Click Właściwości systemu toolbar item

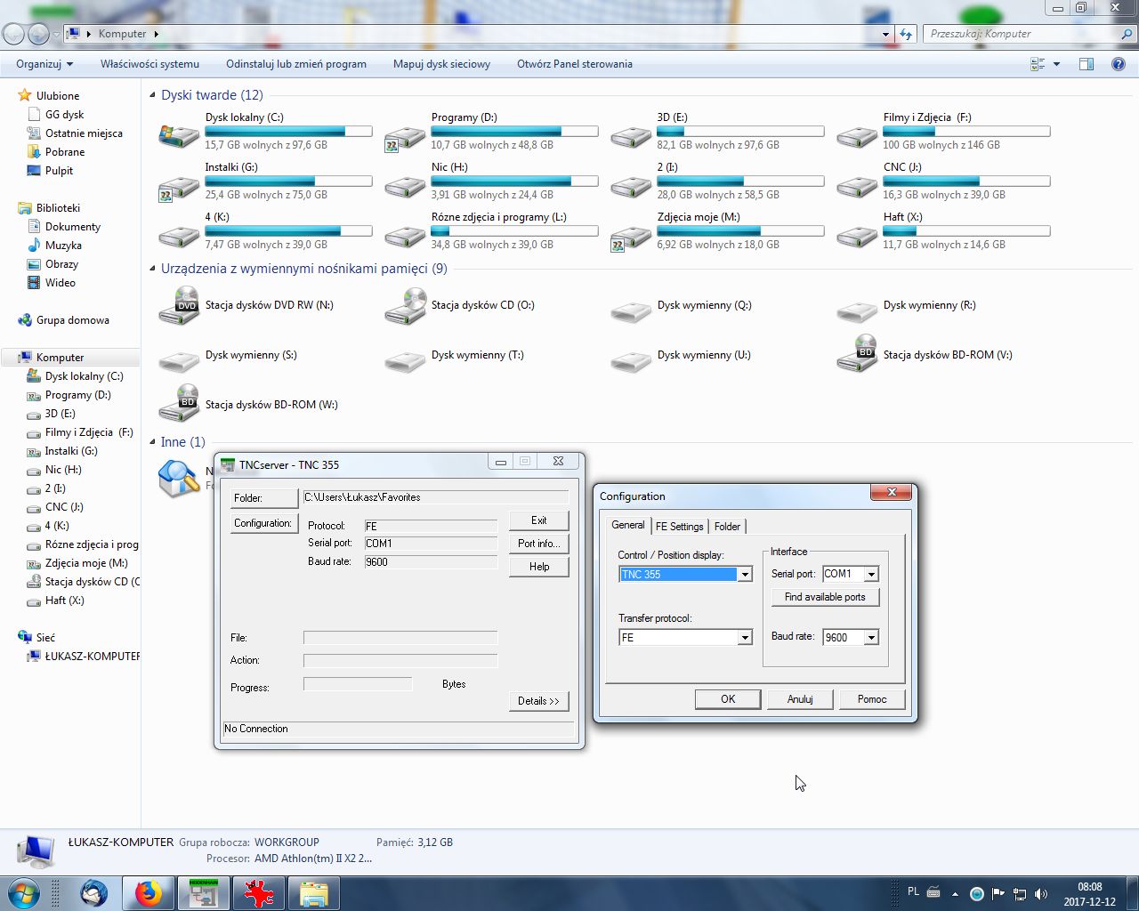[149, 64]
